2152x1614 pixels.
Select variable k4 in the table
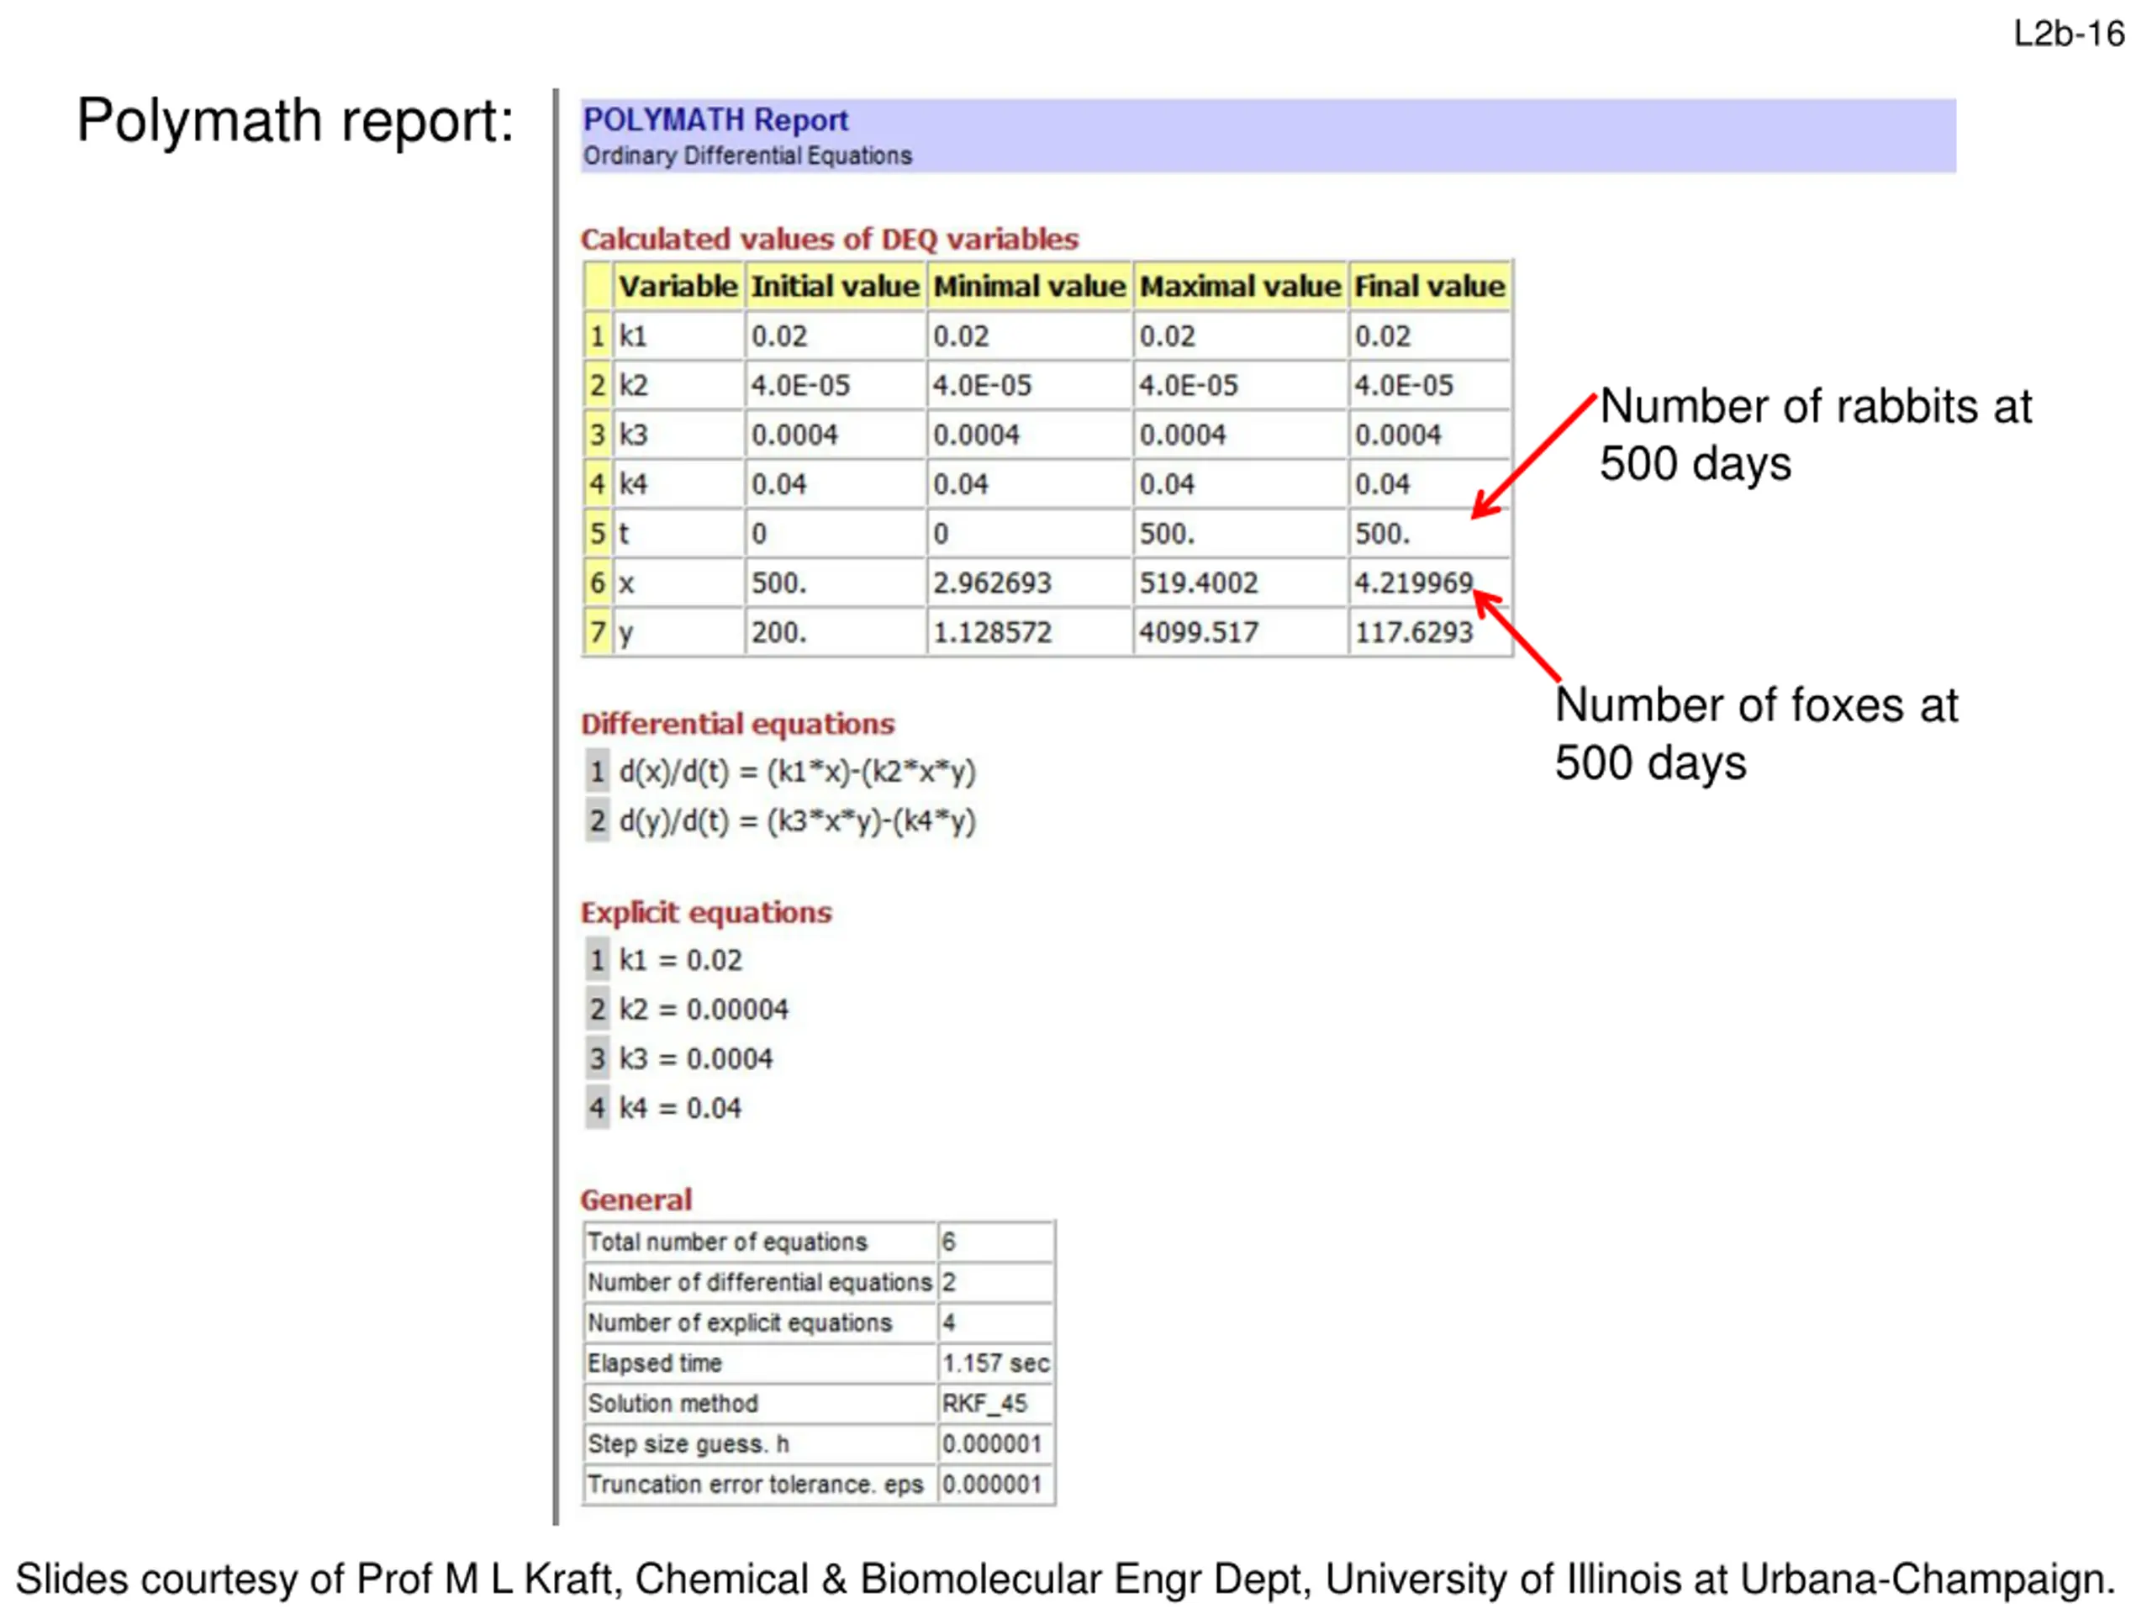click(x=633, y=484)
